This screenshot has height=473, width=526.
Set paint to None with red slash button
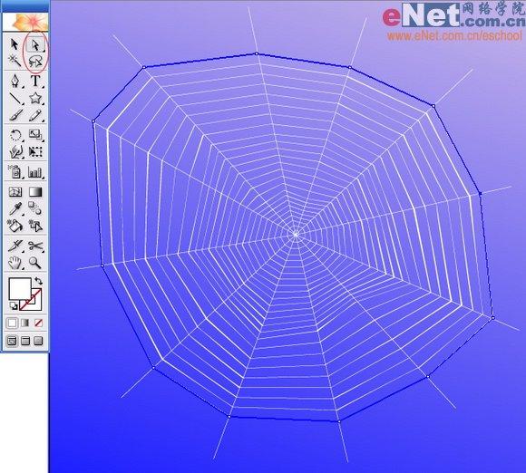[38, 323]
